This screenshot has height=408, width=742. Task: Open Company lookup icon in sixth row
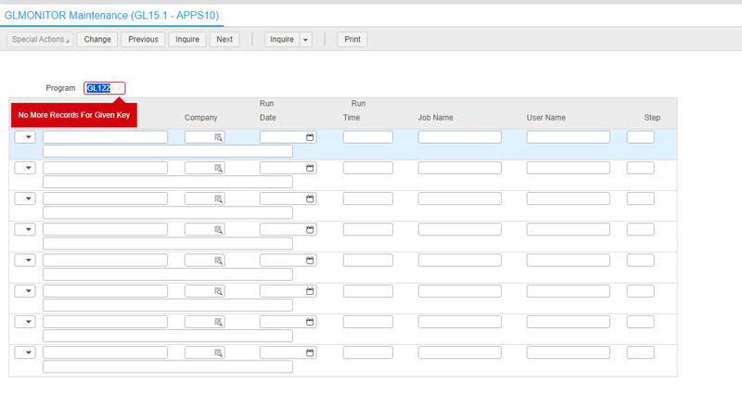click(x=218, y=291)
